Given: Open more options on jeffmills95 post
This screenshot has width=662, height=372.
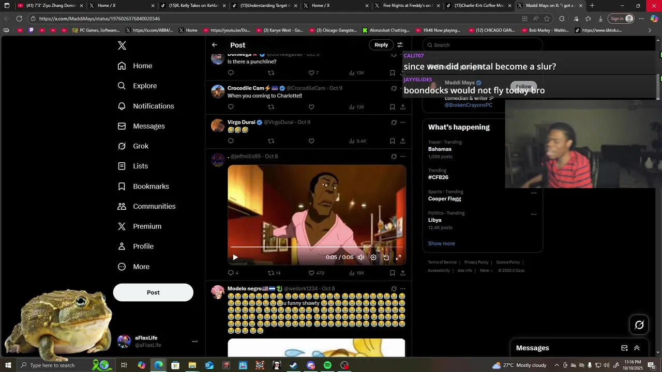Looking at the screenshot, I should point(402,157).
